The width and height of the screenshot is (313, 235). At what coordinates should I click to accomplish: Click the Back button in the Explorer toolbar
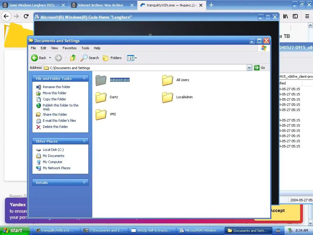39,58
